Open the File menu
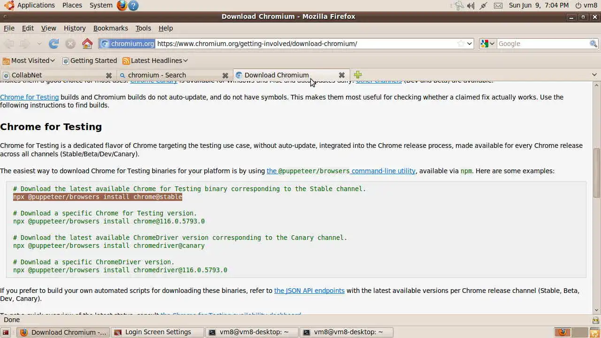This screenshot has width=601, height=338. click(x=9, y=28)
